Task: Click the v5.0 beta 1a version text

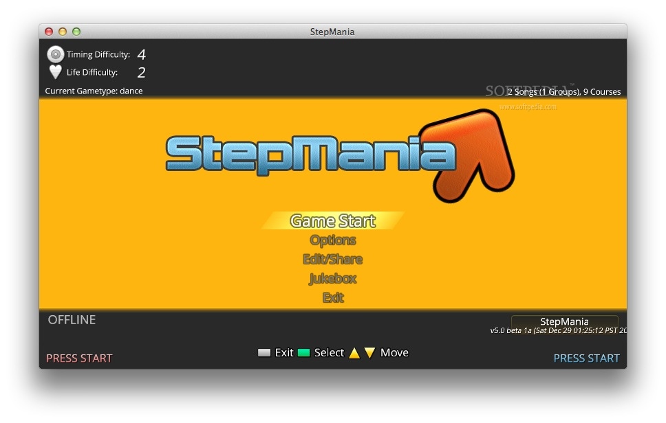Action: (x=559, y=330)
